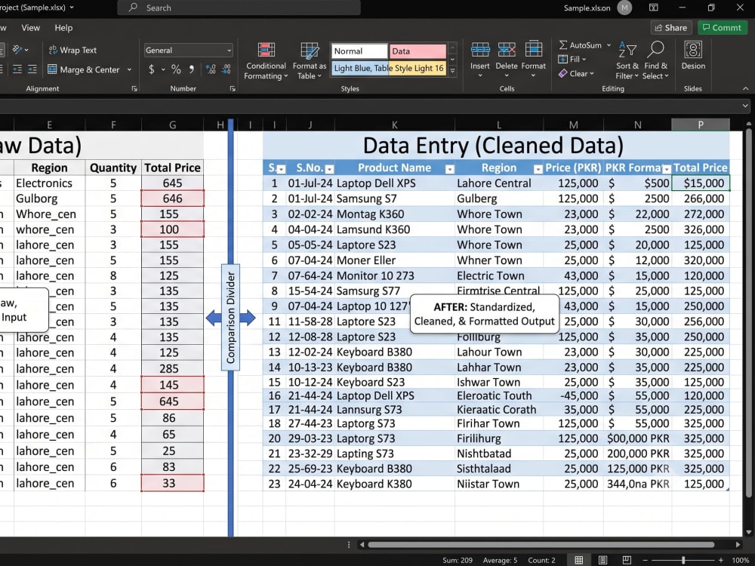Decrease decimal places

(226, 69)
